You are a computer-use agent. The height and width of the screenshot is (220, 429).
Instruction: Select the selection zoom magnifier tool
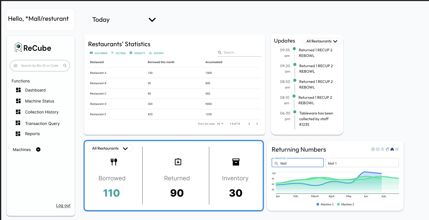383,149
